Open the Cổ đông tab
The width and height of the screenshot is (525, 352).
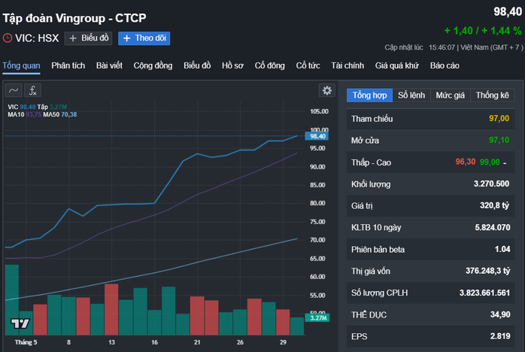click(269, 65)
